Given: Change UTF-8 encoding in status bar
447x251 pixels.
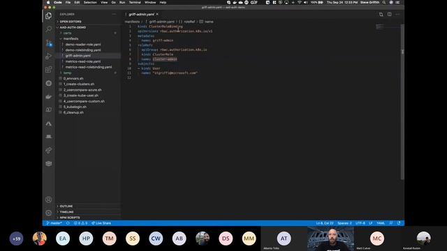Looking at the screenshot, I should point(360,223).
